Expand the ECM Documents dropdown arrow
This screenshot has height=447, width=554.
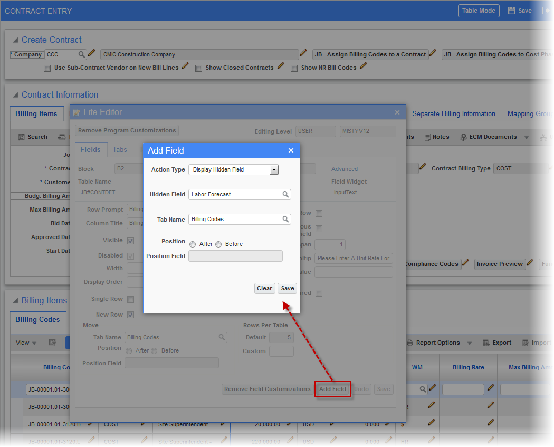527,137
